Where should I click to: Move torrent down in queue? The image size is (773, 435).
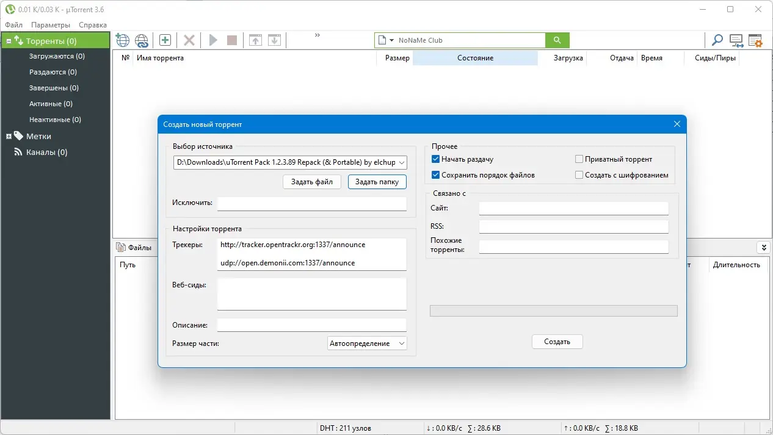pyautogui.click(x=274, y=40)
